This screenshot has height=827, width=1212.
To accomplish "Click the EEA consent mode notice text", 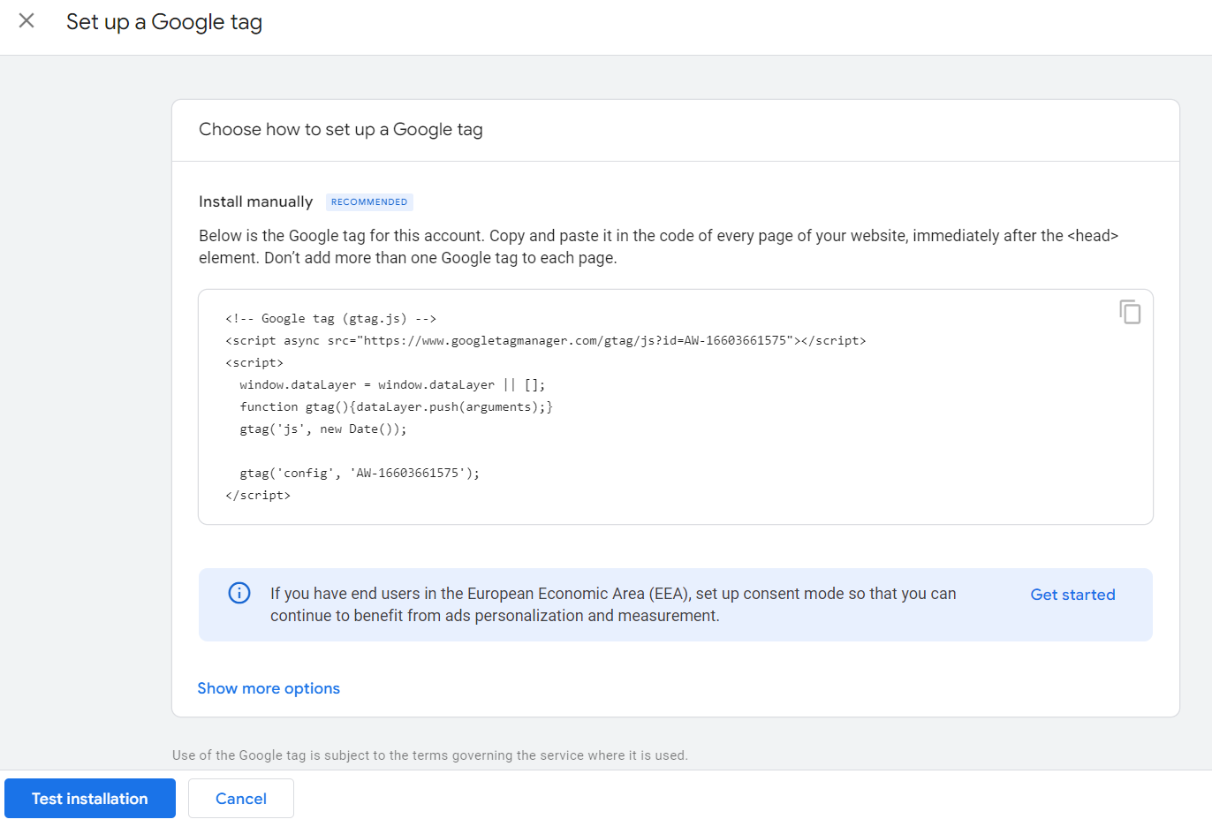I will [613, 604].
